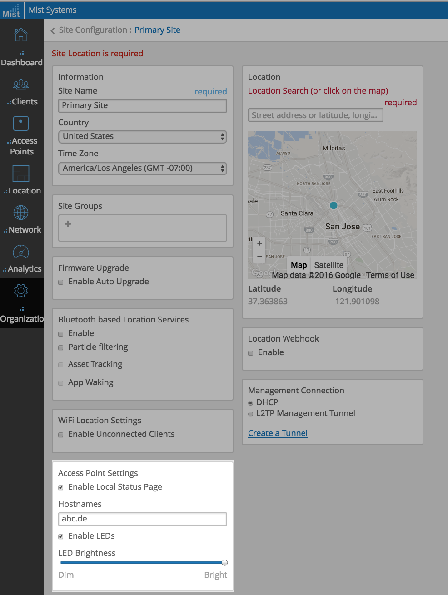Open the Network globe icon
448x595 pixels.
[21, 213]
